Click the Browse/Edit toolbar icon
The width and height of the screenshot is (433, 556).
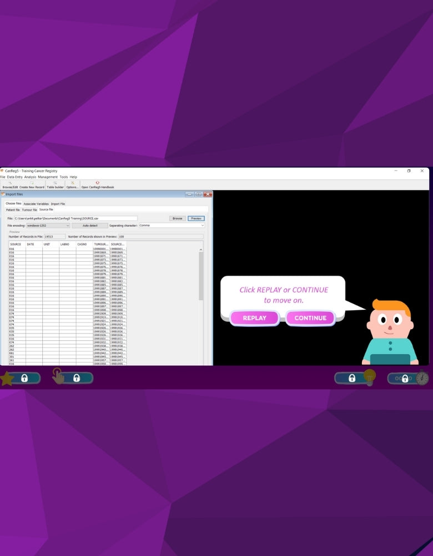click(x=10, y=185)
